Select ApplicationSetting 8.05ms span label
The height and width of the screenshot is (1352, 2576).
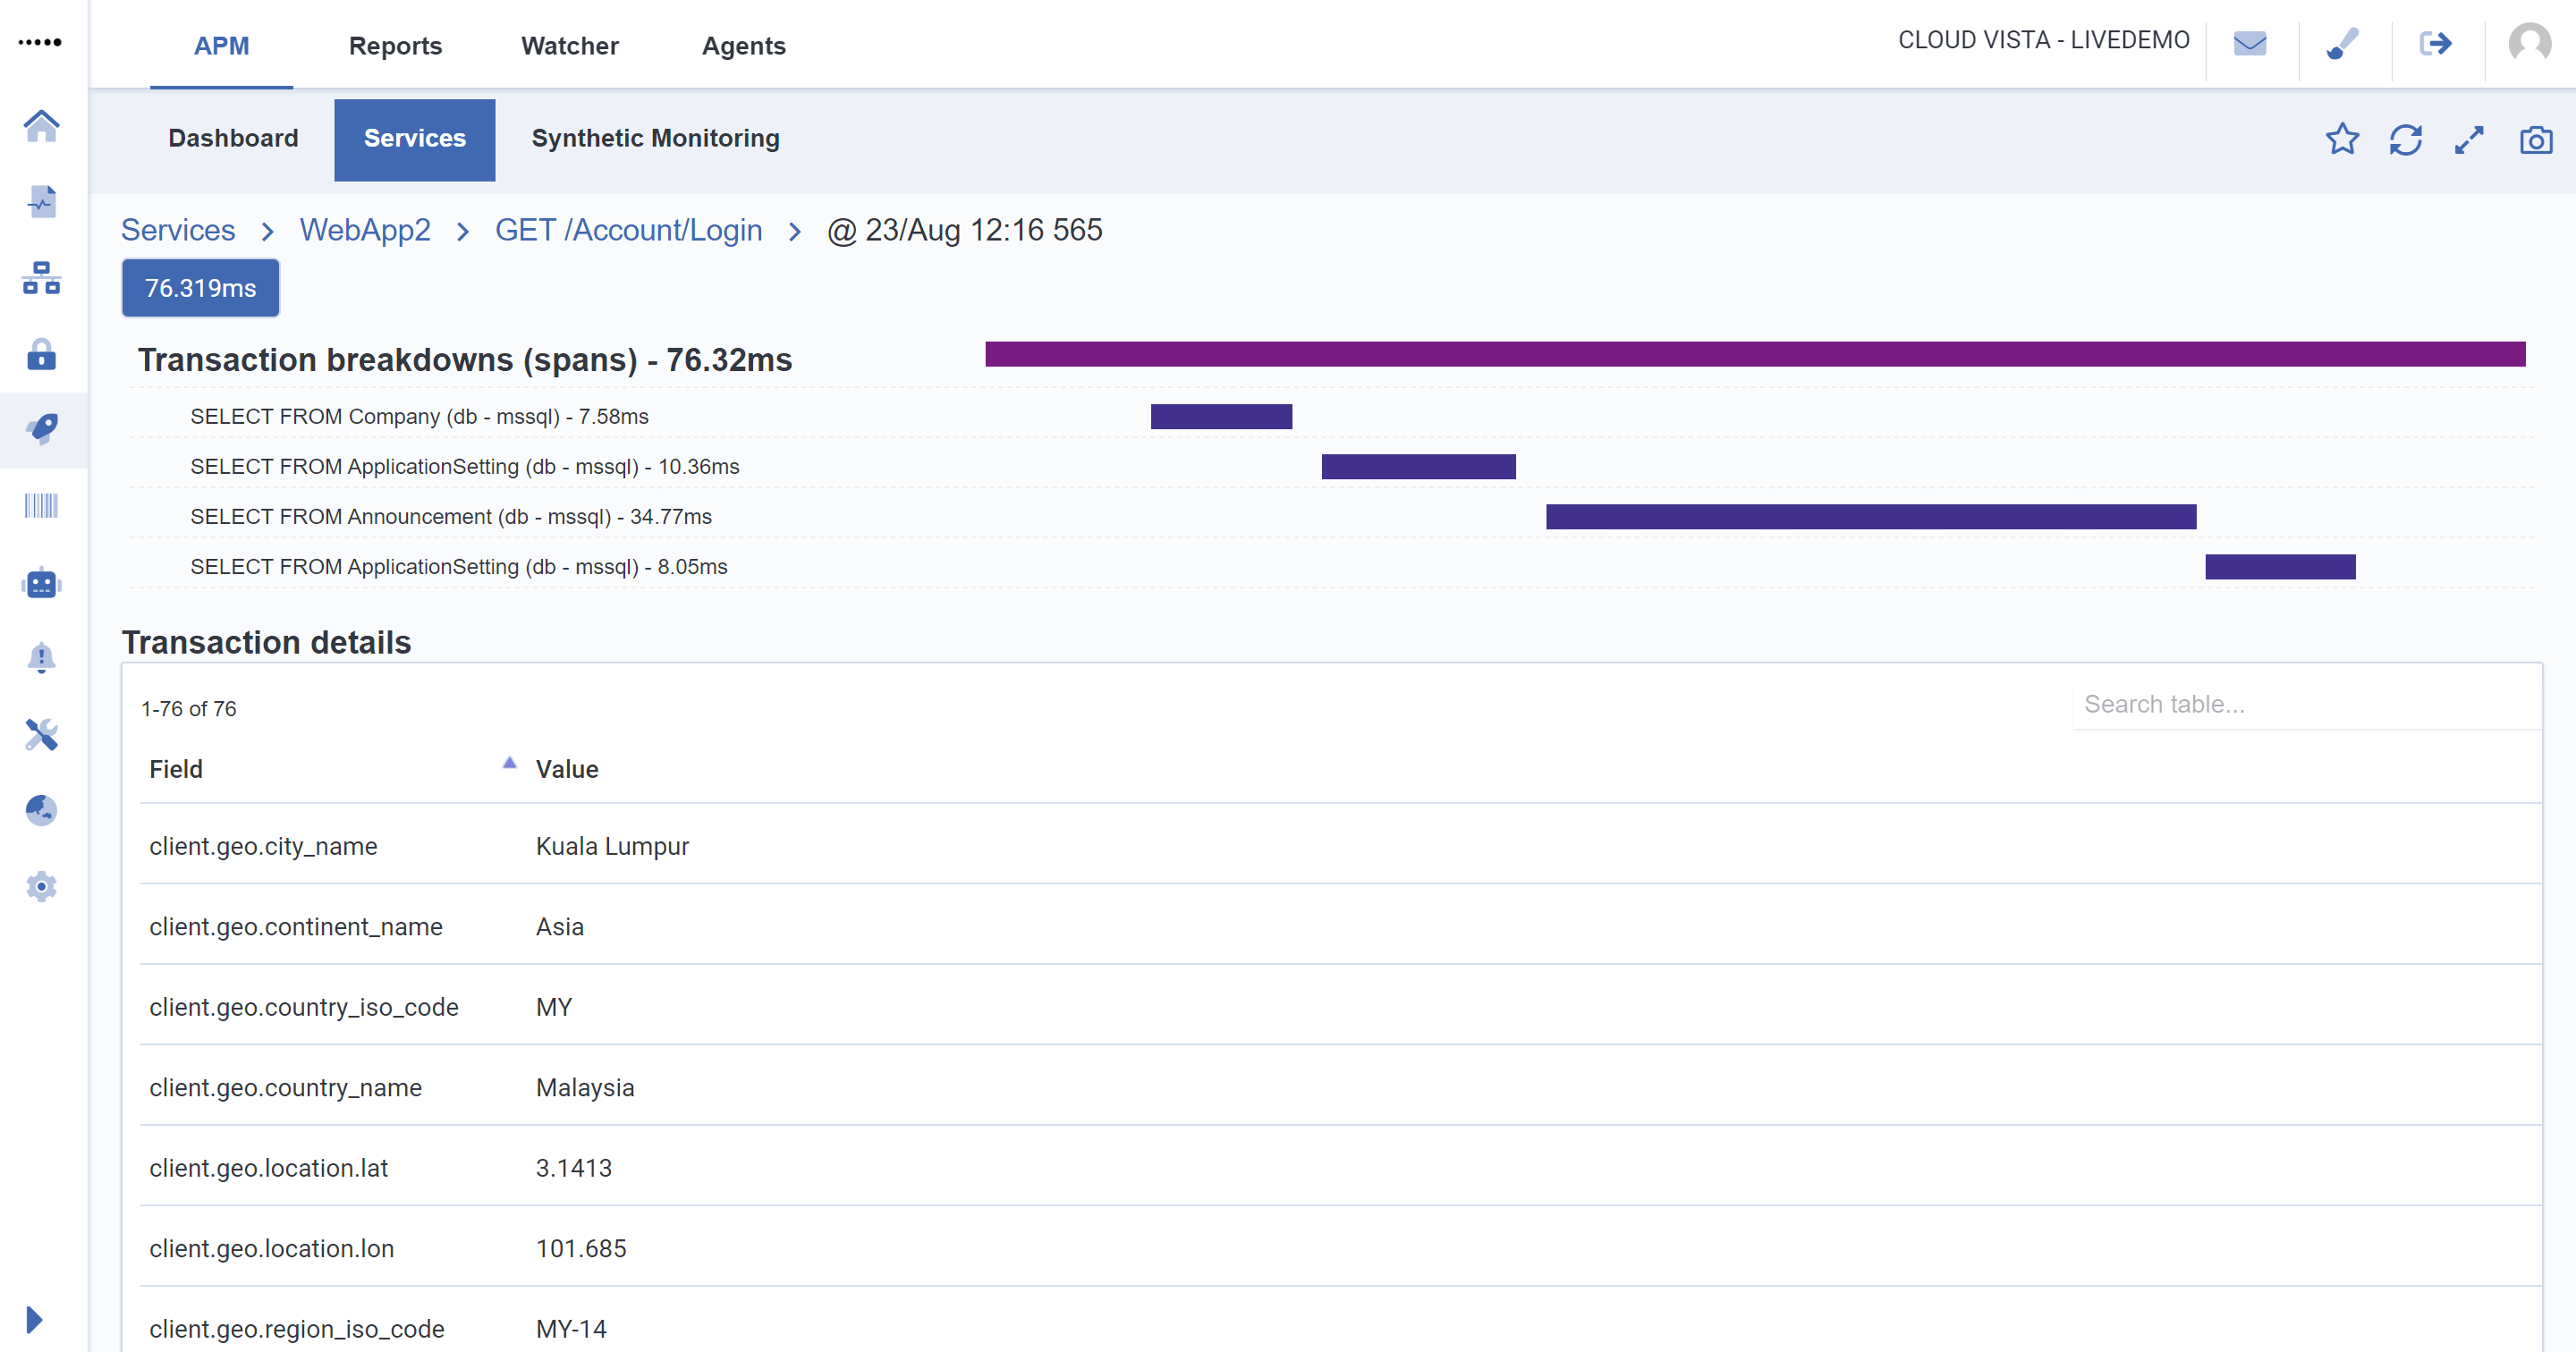point(459,566)
